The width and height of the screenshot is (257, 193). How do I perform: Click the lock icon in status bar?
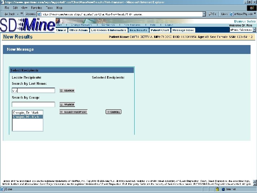pyautogui.click(x=217, y=189)
